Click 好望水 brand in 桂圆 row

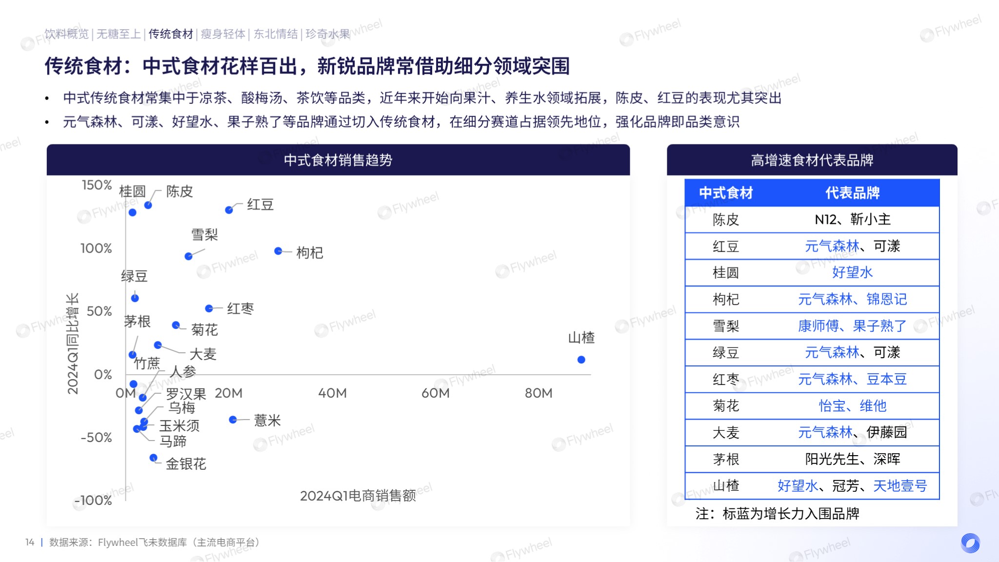point(852,272)
